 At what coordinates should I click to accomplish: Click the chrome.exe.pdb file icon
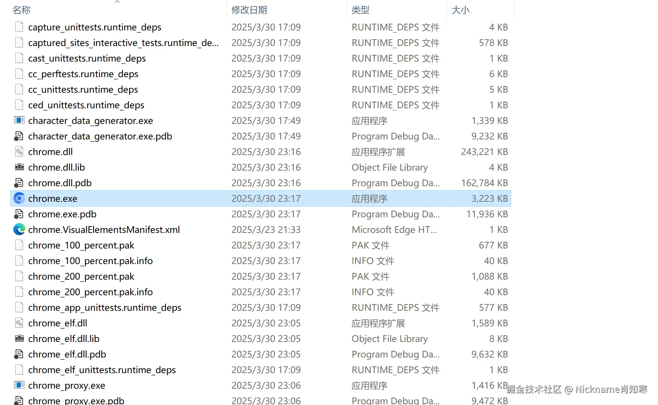coord(19,214)
